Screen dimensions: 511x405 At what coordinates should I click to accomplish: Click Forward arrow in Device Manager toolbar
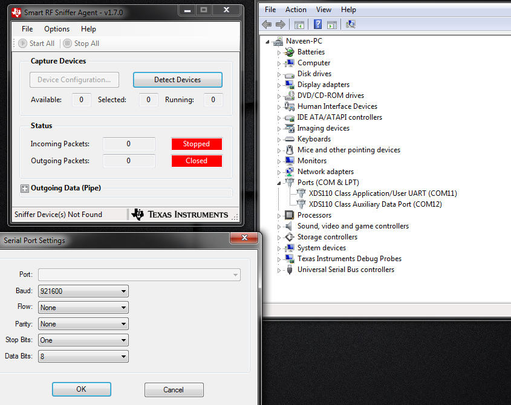(280, 24)
